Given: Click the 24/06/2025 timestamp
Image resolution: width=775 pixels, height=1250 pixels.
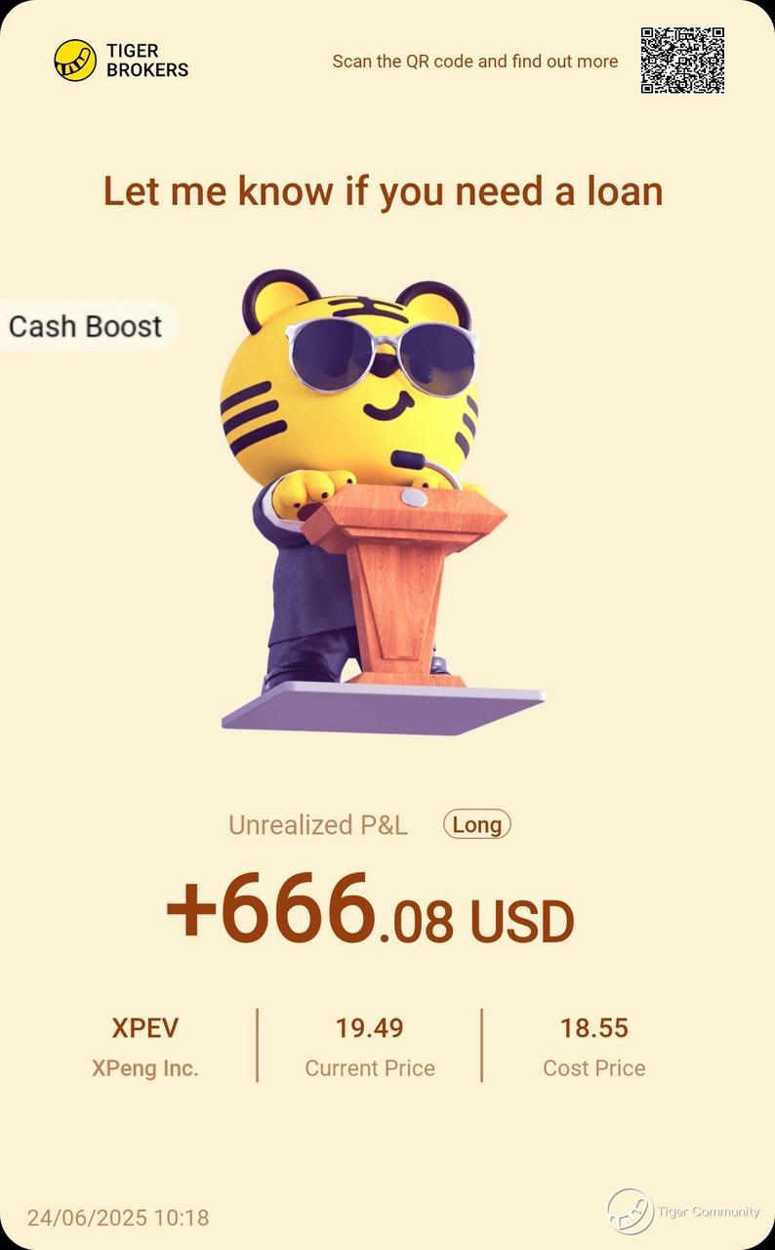Looking at the screenshot, I should coord(118,1218).
